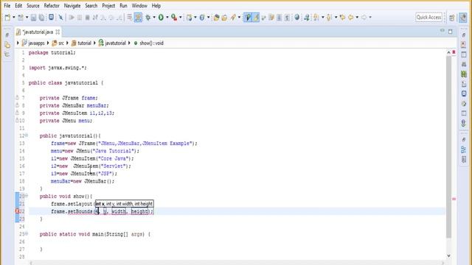
Task: Open the File menu
Action: coord(7,6)
